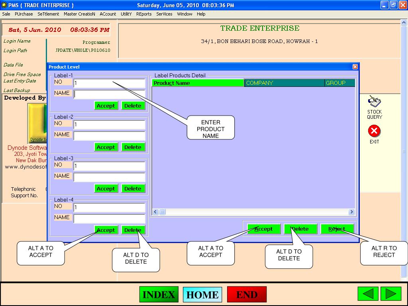Click the Dynode Software logo
Viewport: 408px width, 306px height.
click(x=37, y=123)
